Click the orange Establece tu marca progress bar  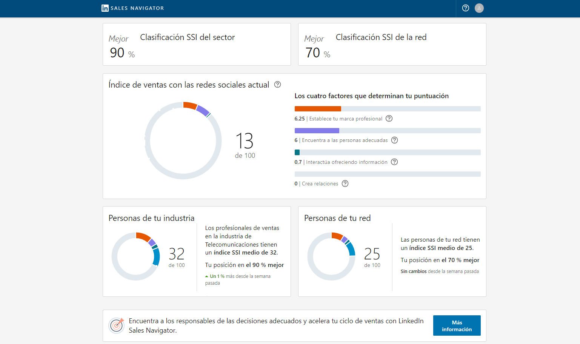point(318,109)
